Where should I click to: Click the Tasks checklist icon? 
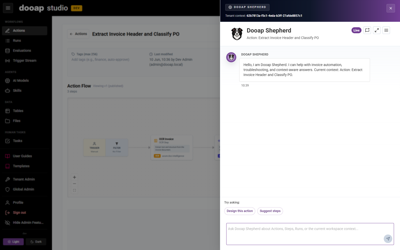7,141
